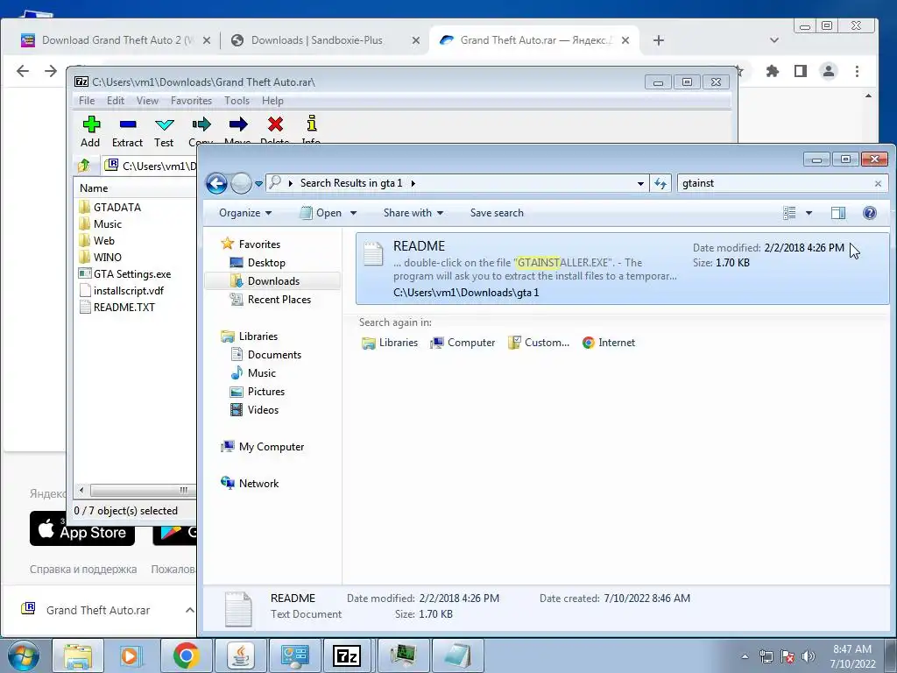Toggle the Explorer preview pane
Viewport: 897px width, 673px height.
tap(838, 214)
